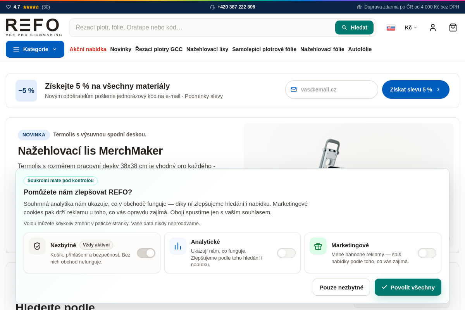This screenshot has height=310, width=465.
Task: Open the user account icon
Action: (433, 28)
